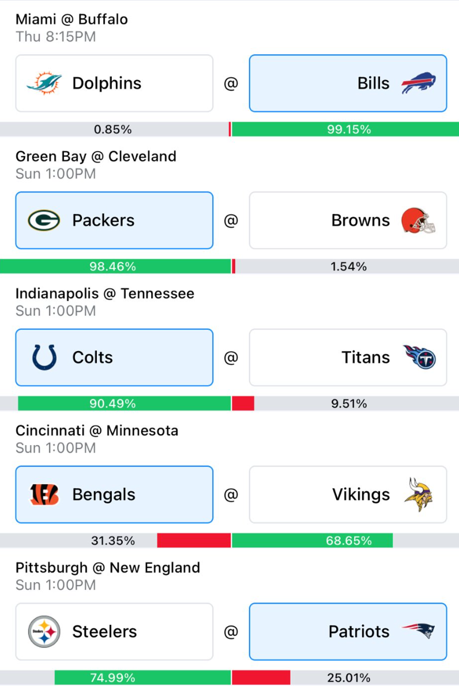Screen dimensions: 459x686
Task: Click the Cincinnati Bengals logo
Action: tap(44, 495)
